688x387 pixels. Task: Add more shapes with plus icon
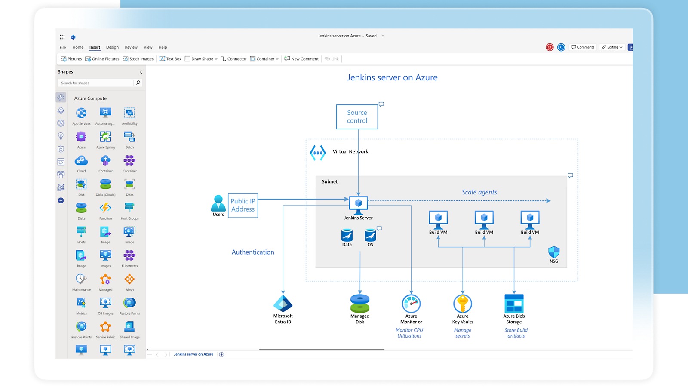click(61, 200)
